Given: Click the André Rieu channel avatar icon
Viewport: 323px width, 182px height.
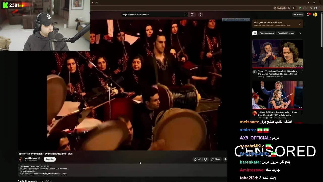Looking at the screenshot, I should [x=255, y=113].
